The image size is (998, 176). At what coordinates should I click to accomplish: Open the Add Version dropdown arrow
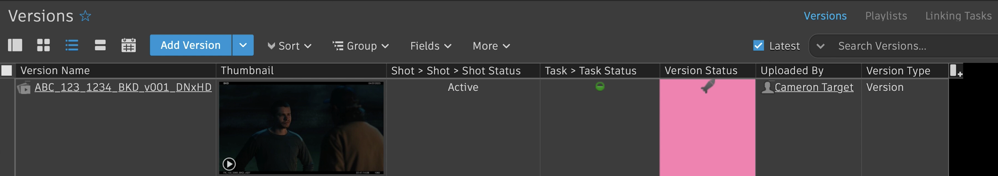(x=243, y=45)
